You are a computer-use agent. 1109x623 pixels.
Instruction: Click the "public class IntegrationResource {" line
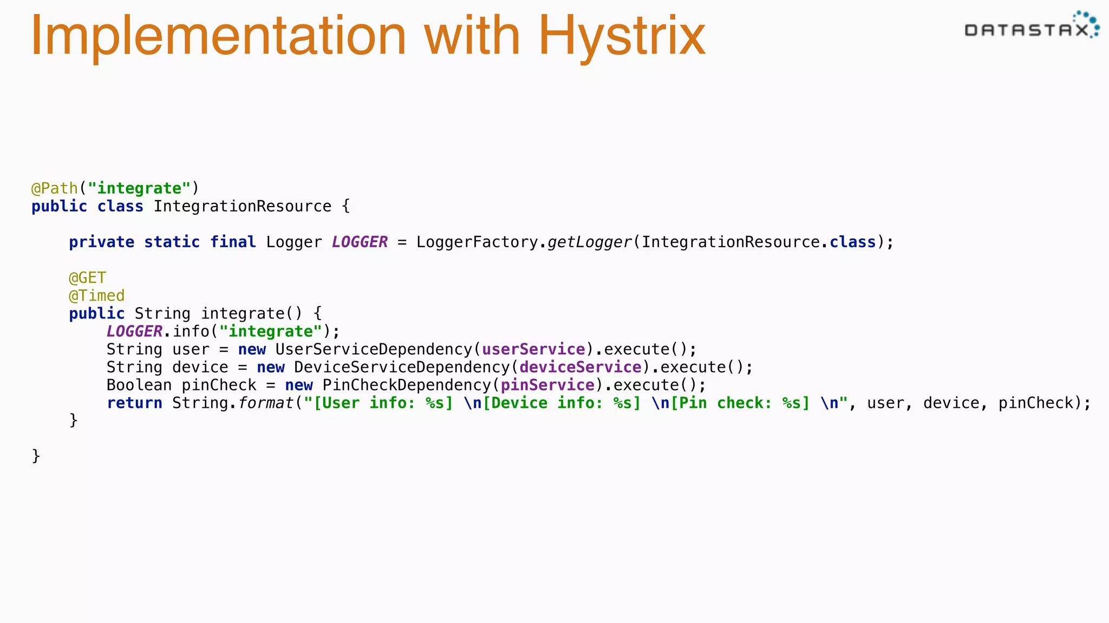tap(191, 206)
